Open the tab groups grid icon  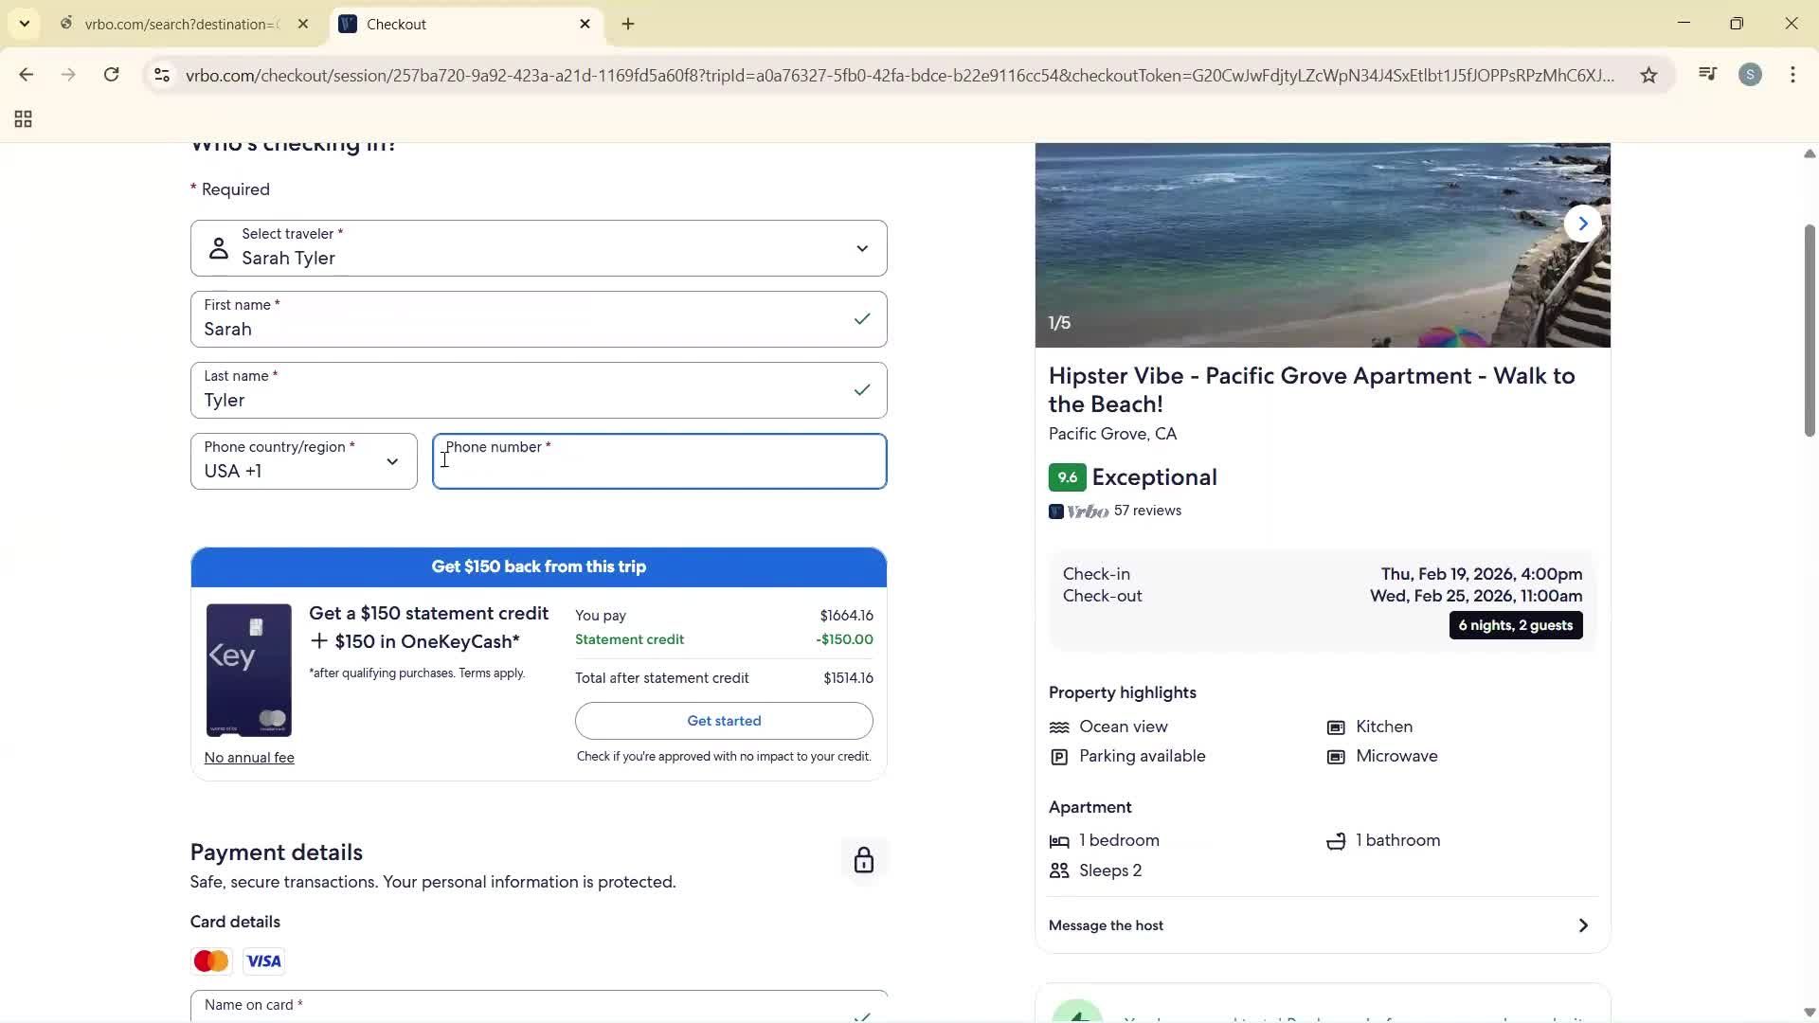tap(22, 118)
